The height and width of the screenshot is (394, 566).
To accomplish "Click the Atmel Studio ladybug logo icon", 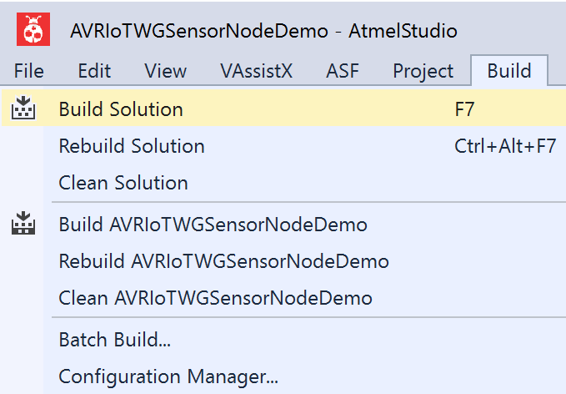I will point(33,29).
